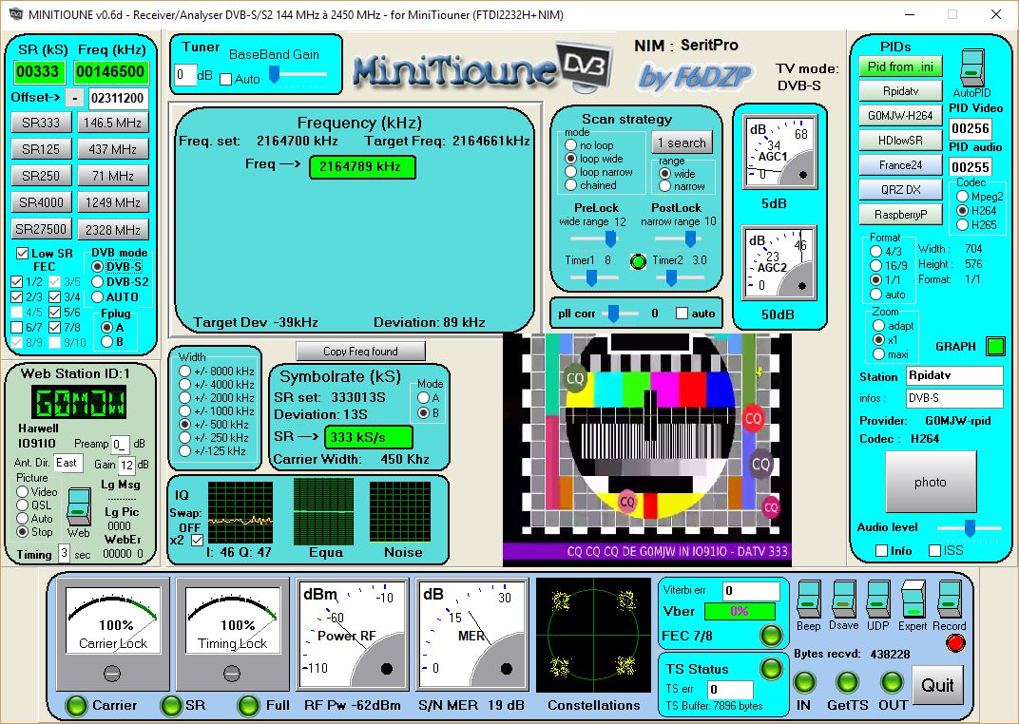The width and height of the screenshot is (1019, 724).
Task: Toggle the Beep rocker switch
Action: coord(808,599)
